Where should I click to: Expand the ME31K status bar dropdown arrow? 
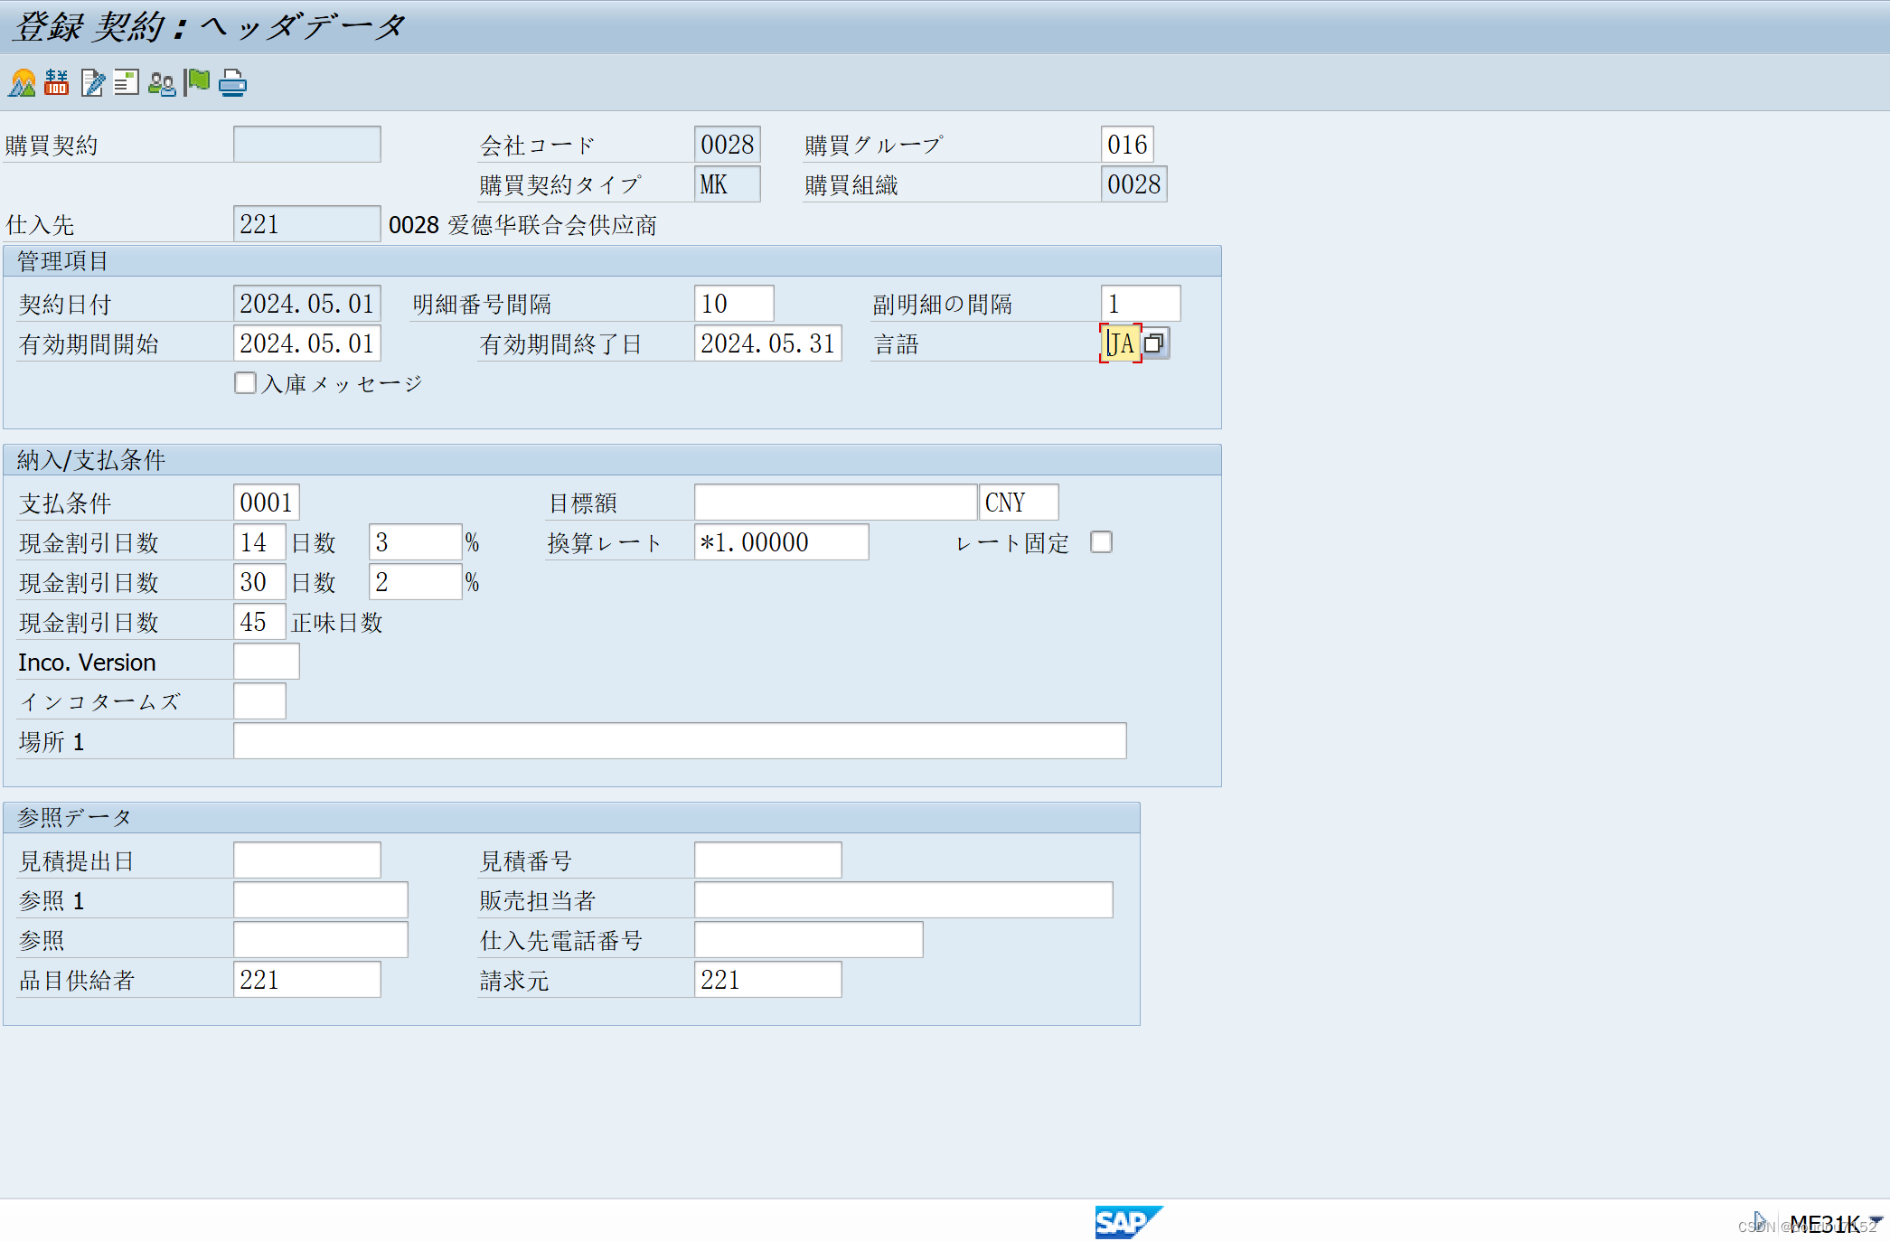(1876, 1220)
